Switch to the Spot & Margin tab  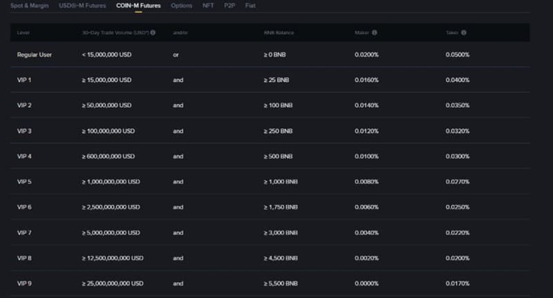[28, 6]
